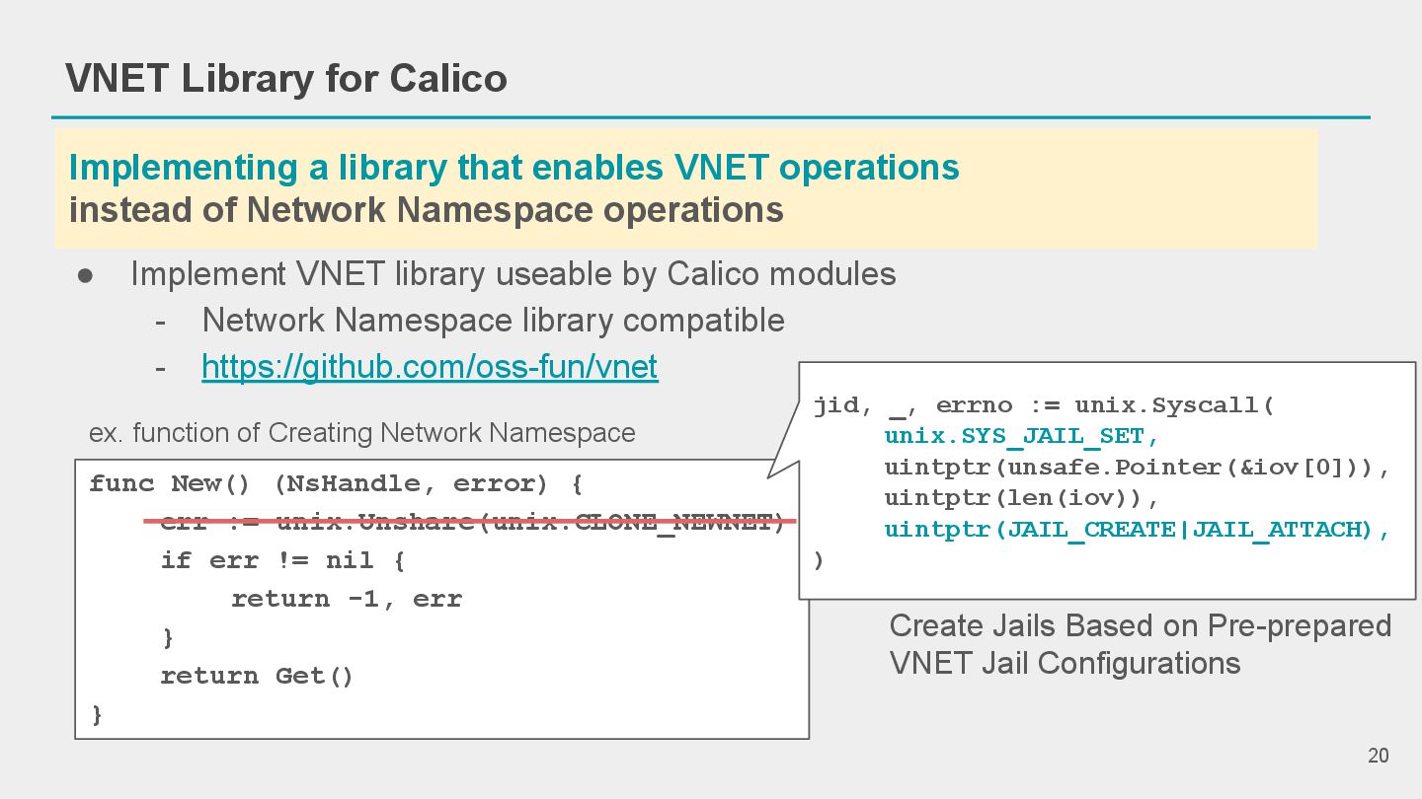Click the text 'instead of Network Namespace operations'
This screenshot has width=1422, height=799.
pos(426,209)
